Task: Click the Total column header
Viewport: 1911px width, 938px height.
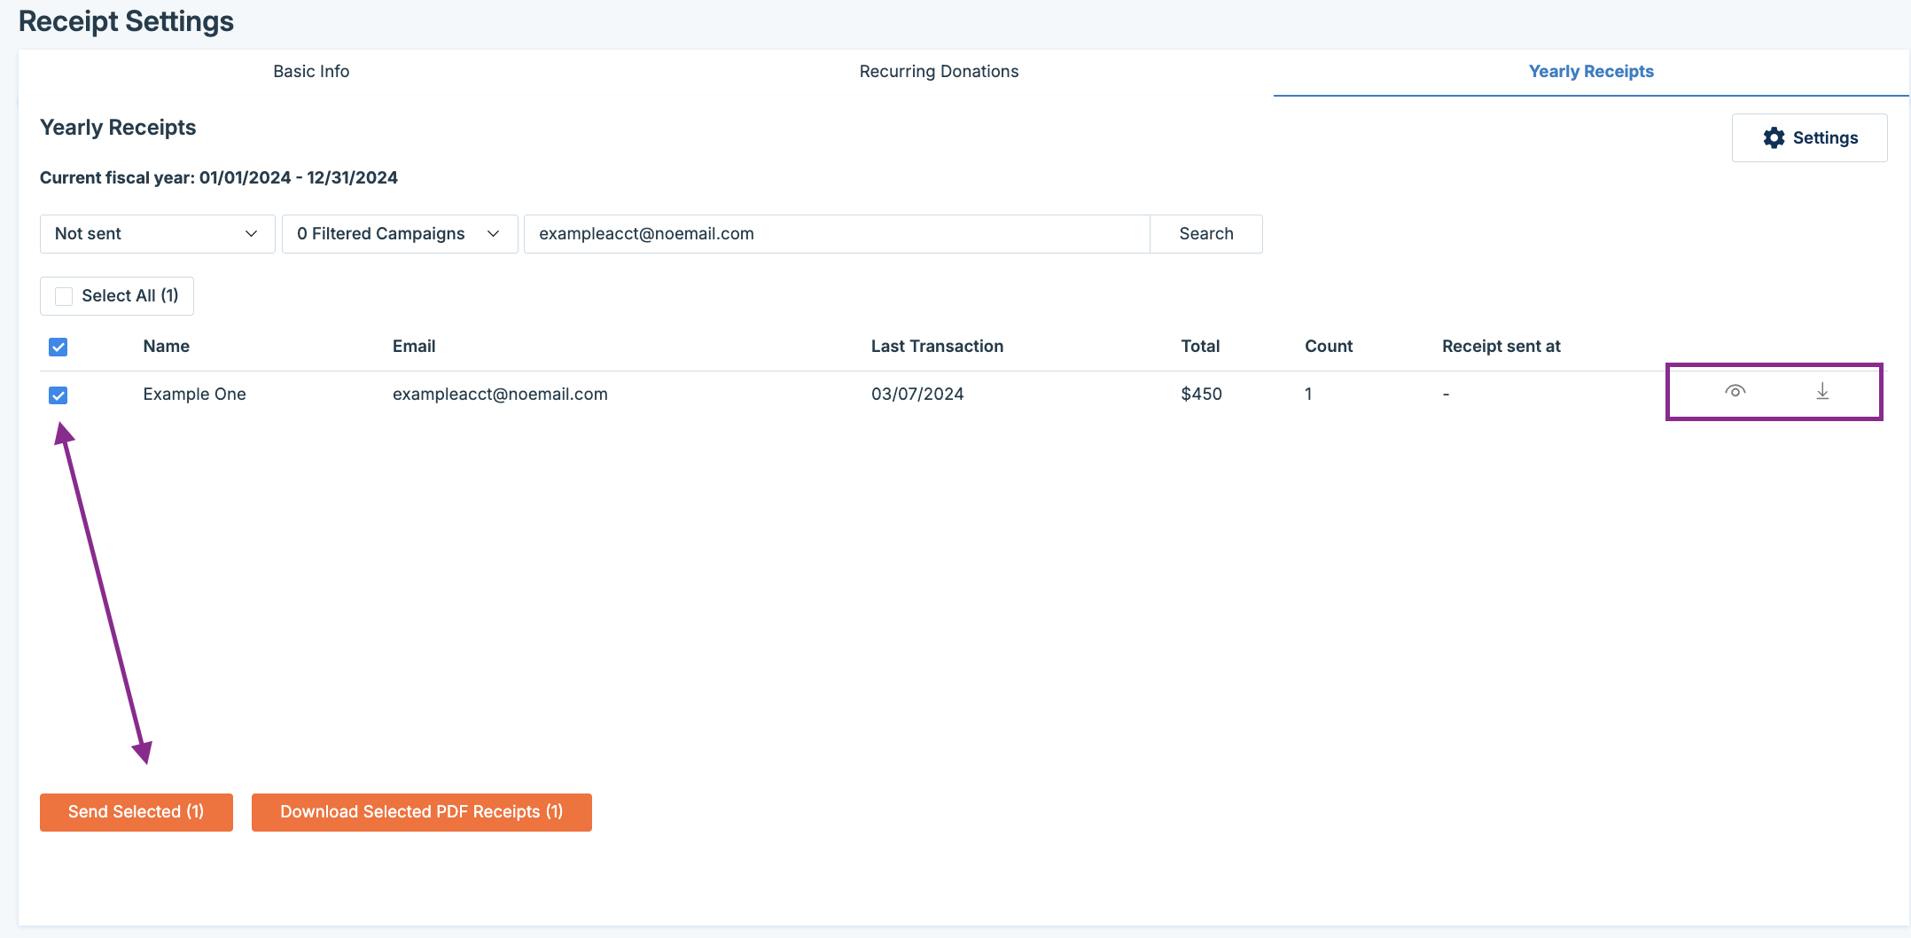Action: (1200, 347)
